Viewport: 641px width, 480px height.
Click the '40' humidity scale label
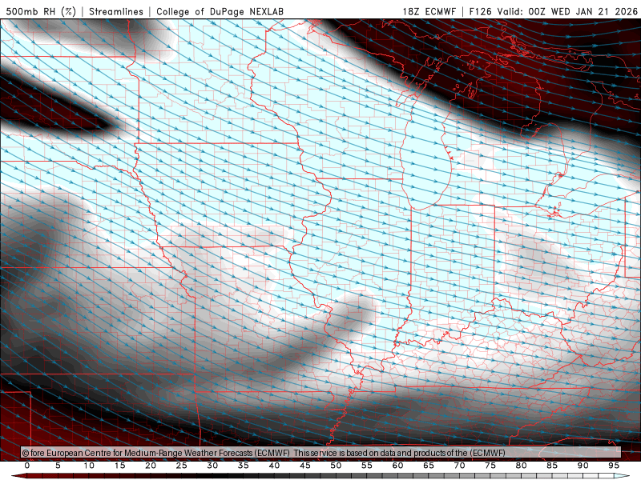coord(274,466)
